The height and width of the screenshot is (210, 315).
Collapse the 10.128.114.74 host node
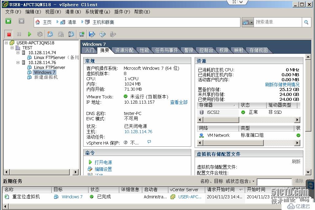click(18, 53)
